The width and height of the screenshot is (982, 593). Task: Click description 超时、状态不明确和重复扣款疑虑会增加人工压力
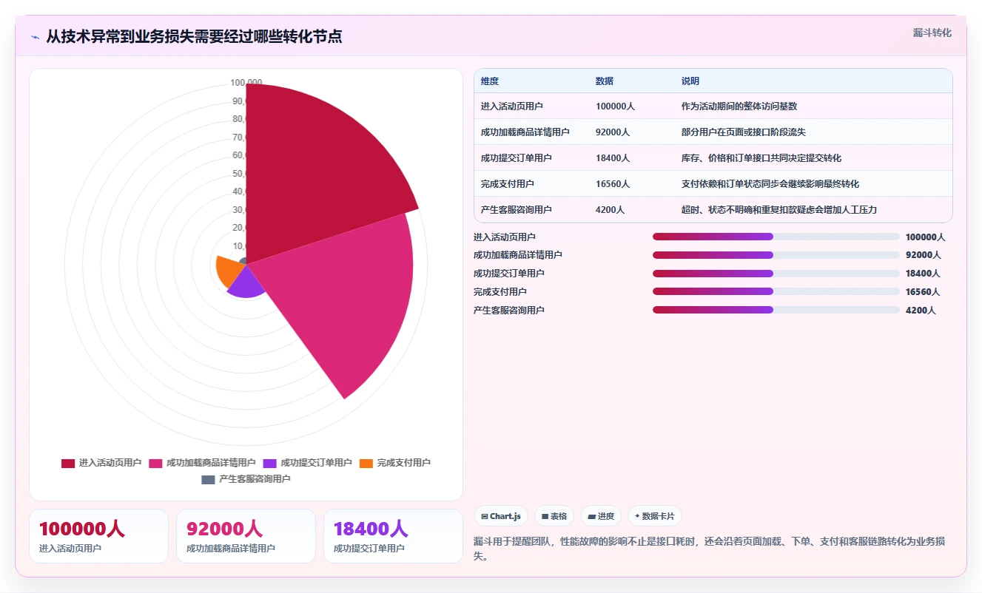coord(778,210)
